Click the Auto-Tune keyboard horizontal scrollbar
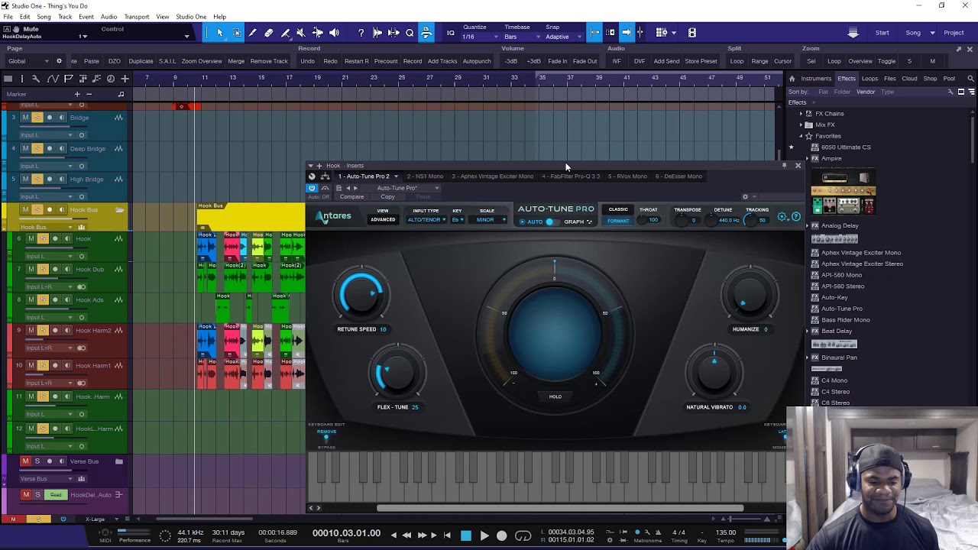This screenshot has width=978, height=550. (x=559, y=508)
